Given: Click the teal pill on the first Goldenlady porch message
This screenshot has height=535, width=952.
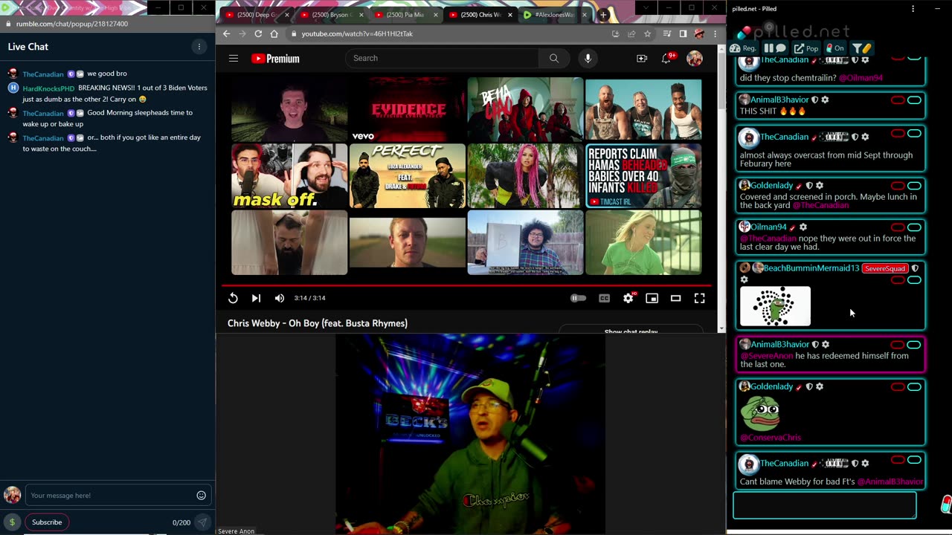Looking at the screenshot, I should (x=914, y=186).
